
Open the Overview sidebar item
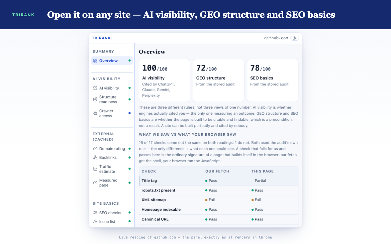(x=112, y=61)
